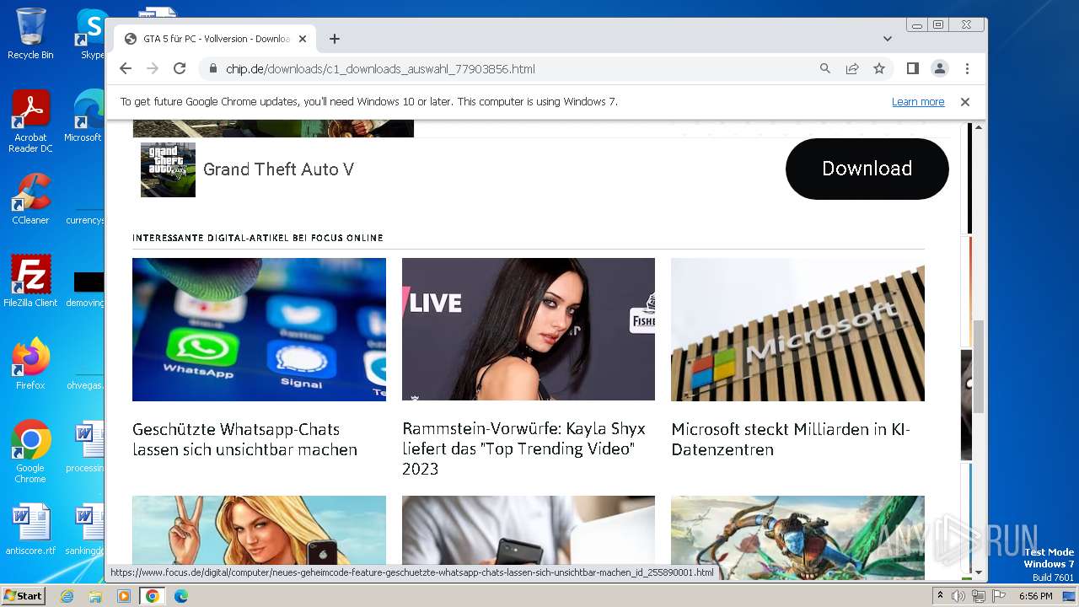Image resolution: width=1079 pixels, height=607 pixels.
Task: Switch to Chrome taskbar button
Action: 152,596
